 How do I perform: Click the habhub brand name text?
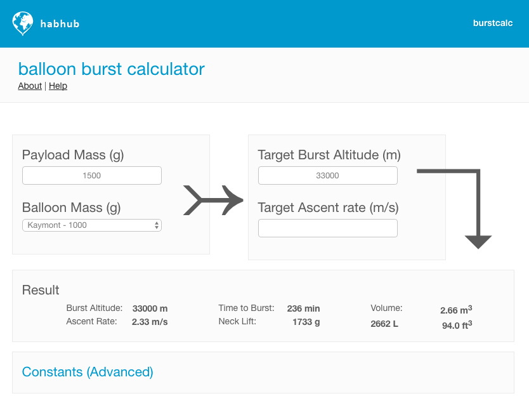pyautogui.click(x=60, y=24)
